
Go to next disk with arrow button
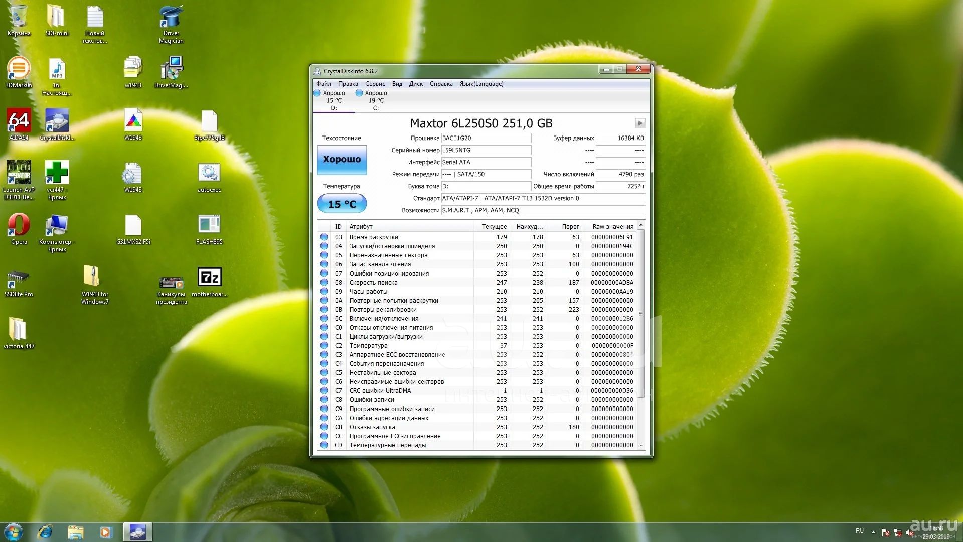[640, 123]
